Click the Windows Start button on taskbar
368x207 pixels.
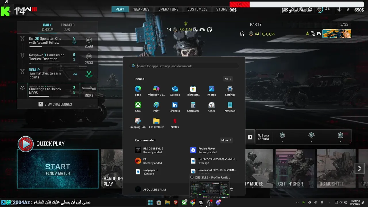150,202
